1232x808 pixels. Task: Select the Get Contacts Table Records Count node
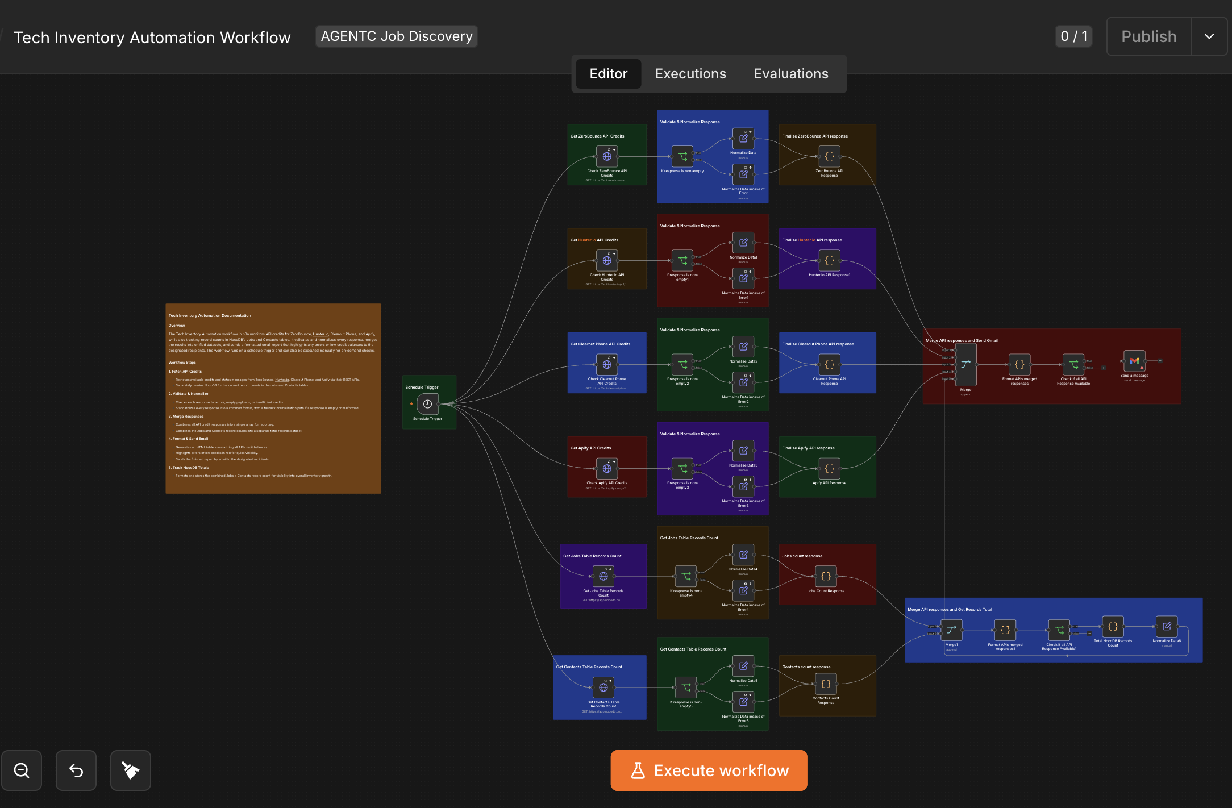click(x=603, y=688)
